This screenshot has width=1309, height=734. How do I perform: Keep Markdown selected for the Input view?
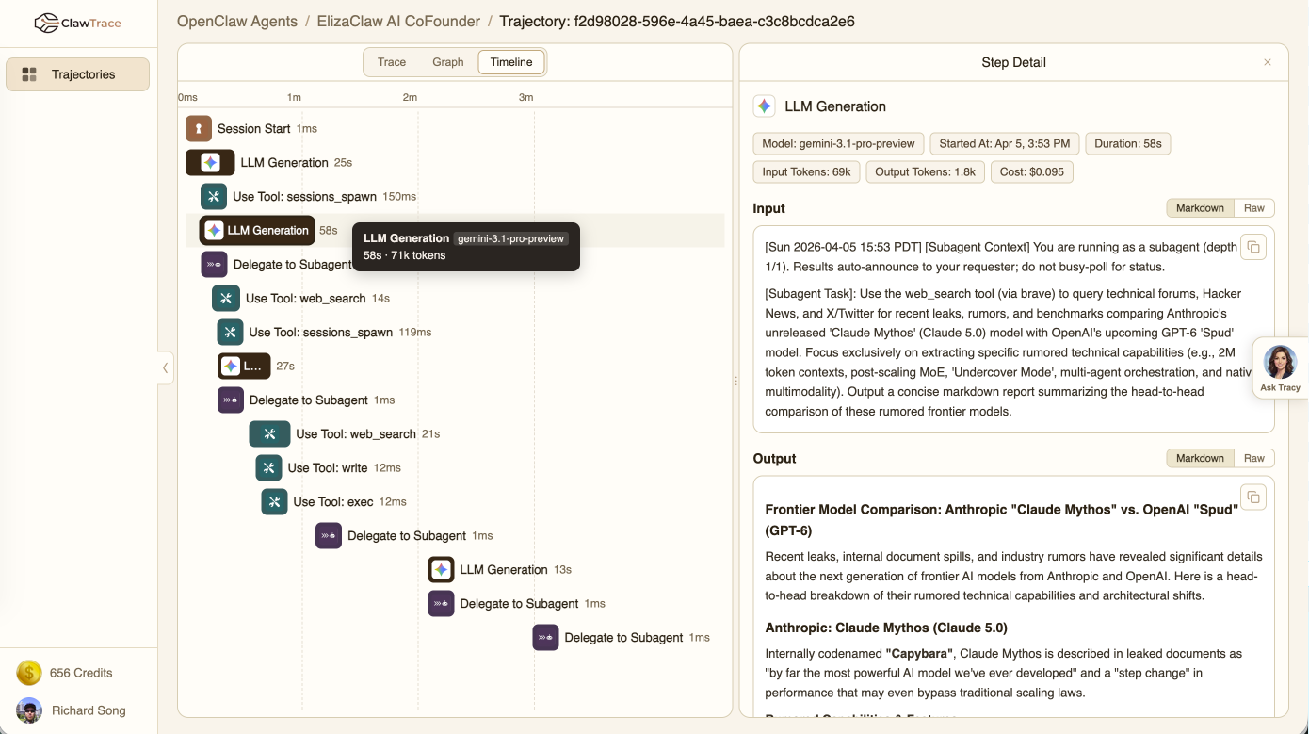click(1199, 207)
